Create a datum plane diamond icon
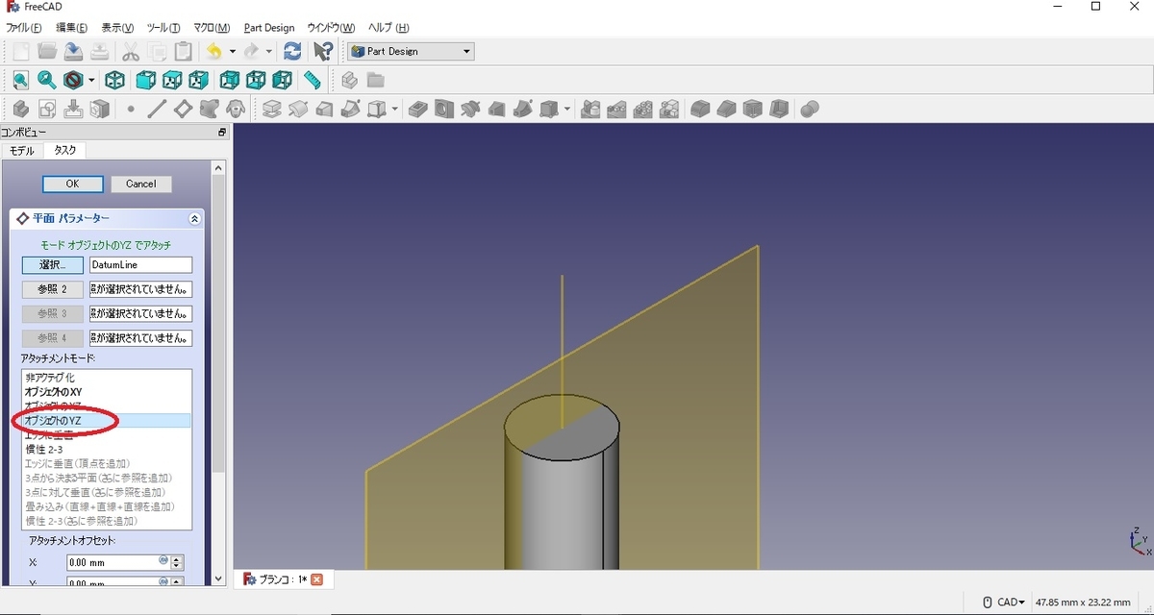Screen dimensions: 1154x615 coord(183,109)
